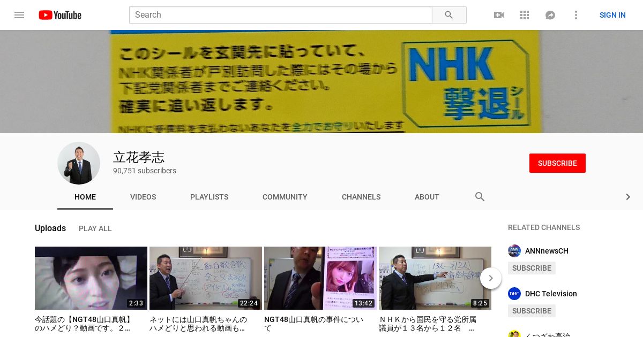Open the 22:24 video thumbnail
This screenshot has width=643, height=337.
(206, 278)
